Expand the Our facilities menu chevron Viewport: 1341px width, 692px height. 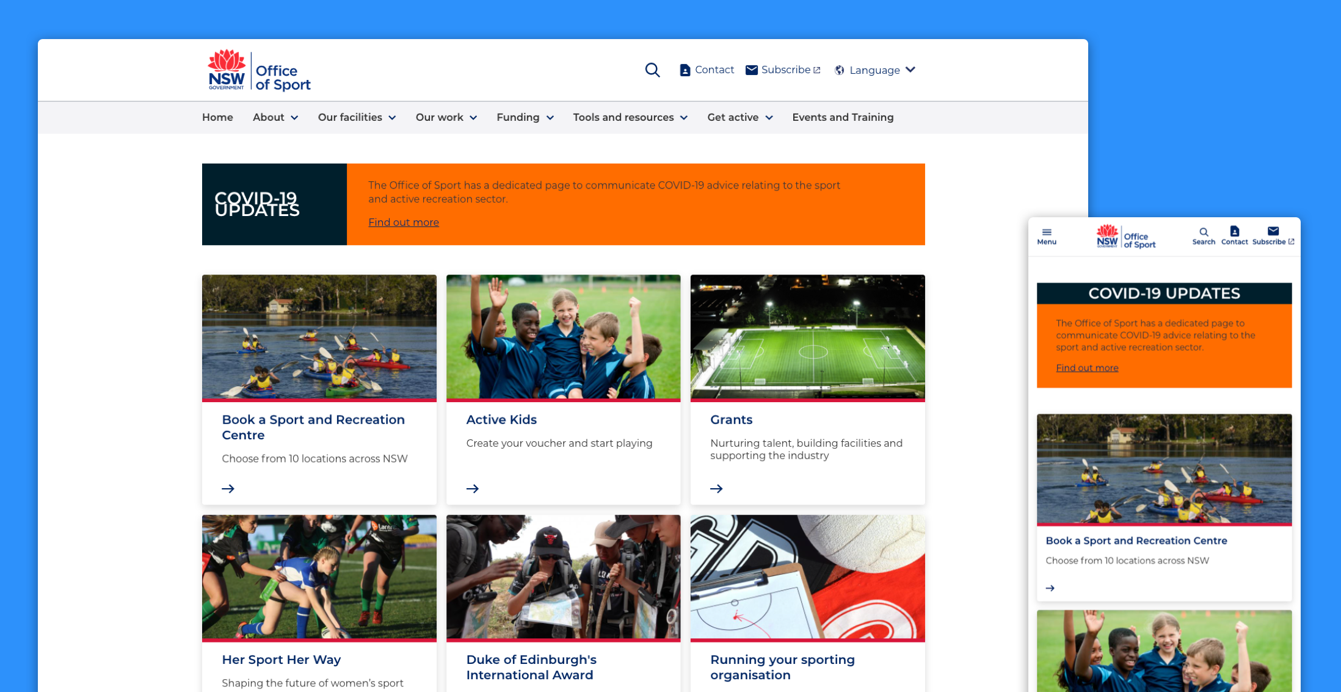point(392,118)
